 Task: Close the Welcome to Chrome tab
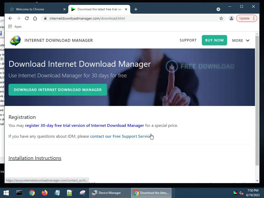(x=64, y=9)
